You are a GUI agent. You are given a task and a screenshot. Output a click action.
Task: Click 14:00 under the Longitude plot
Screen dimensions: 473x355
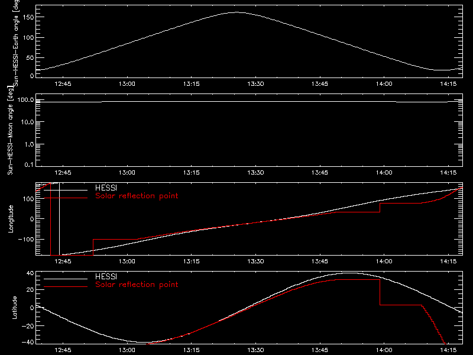[384, 262]
